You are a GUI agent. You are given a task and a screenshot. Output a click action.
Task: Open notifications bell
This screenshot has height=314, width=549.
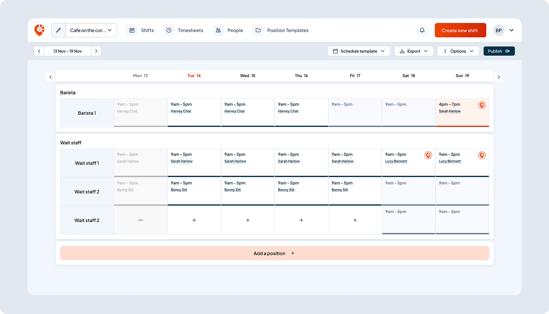pyautogui.click(x=422, y=30)
